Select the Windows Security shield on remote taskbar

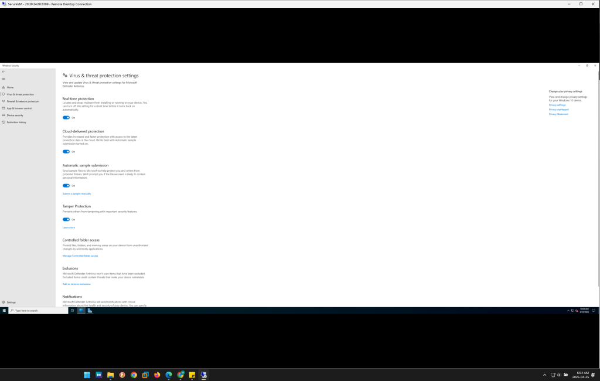coord(81,311)
